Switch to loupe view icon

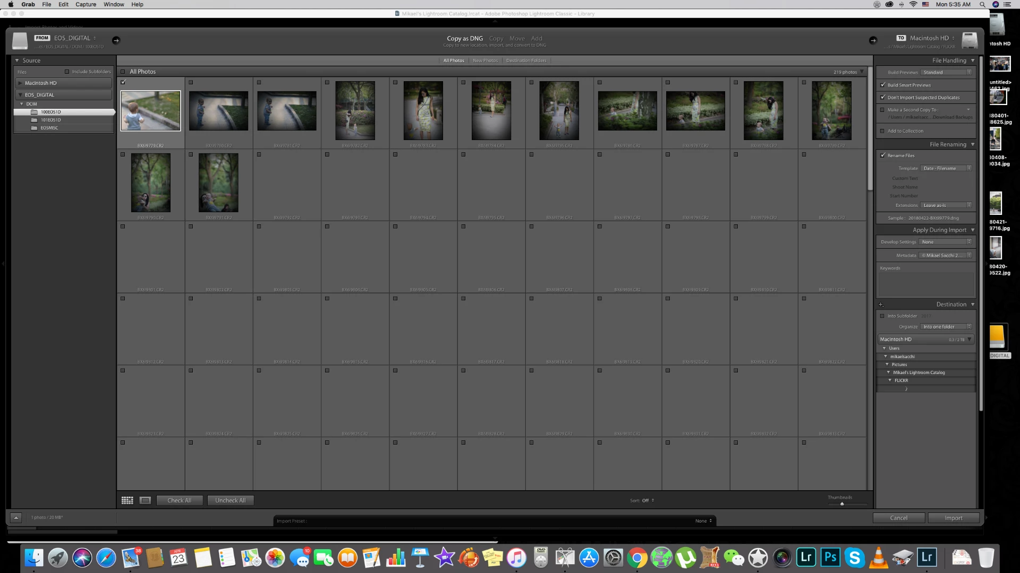point(145,500)
